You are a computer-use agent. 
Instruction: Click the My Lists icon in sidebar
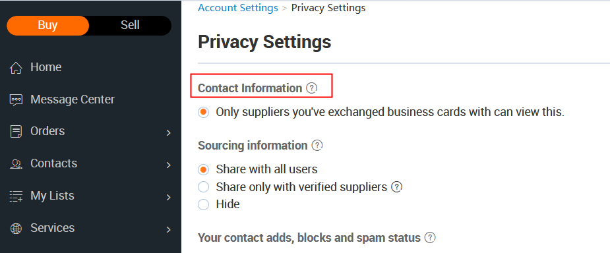coord(16,196)
